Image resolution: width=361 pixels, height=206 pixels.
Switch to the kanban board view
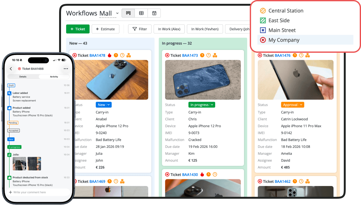[128, 13]
